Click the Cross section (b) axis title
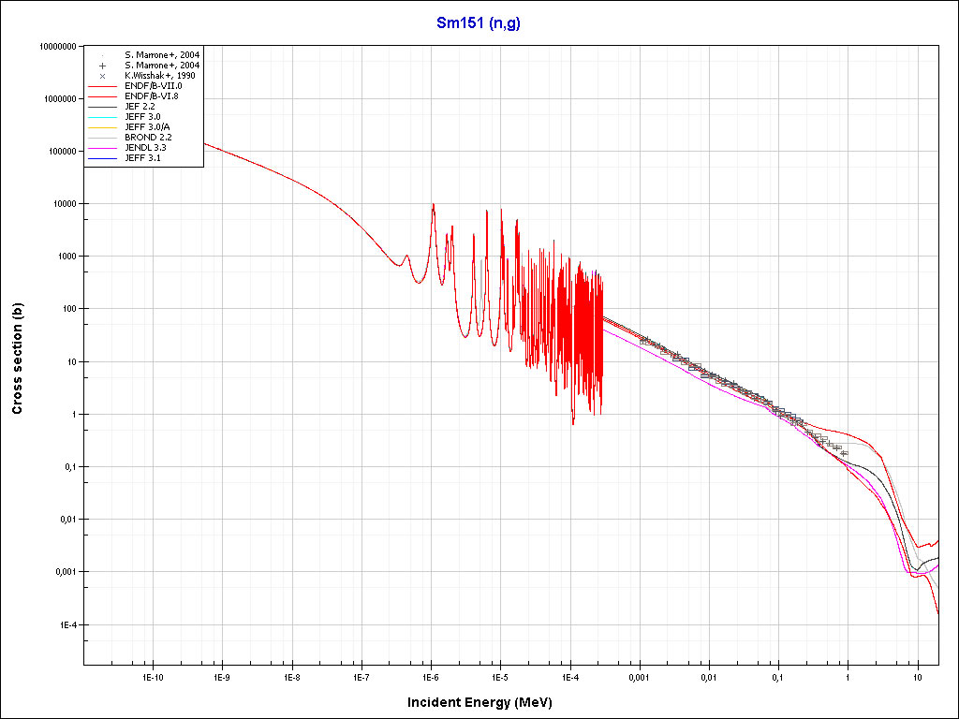This screenshot has height=719, width=959. click(x=17, y=359)
